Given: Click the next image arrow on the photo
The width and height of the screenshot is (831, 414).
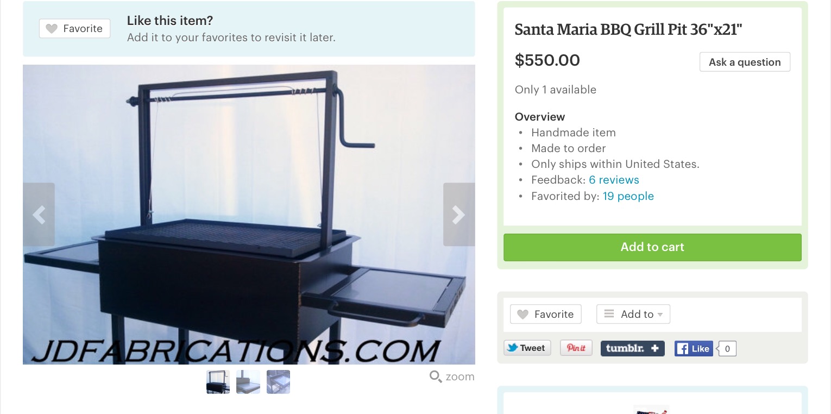Looking at the screenshot, I should (x=459, y=215).
